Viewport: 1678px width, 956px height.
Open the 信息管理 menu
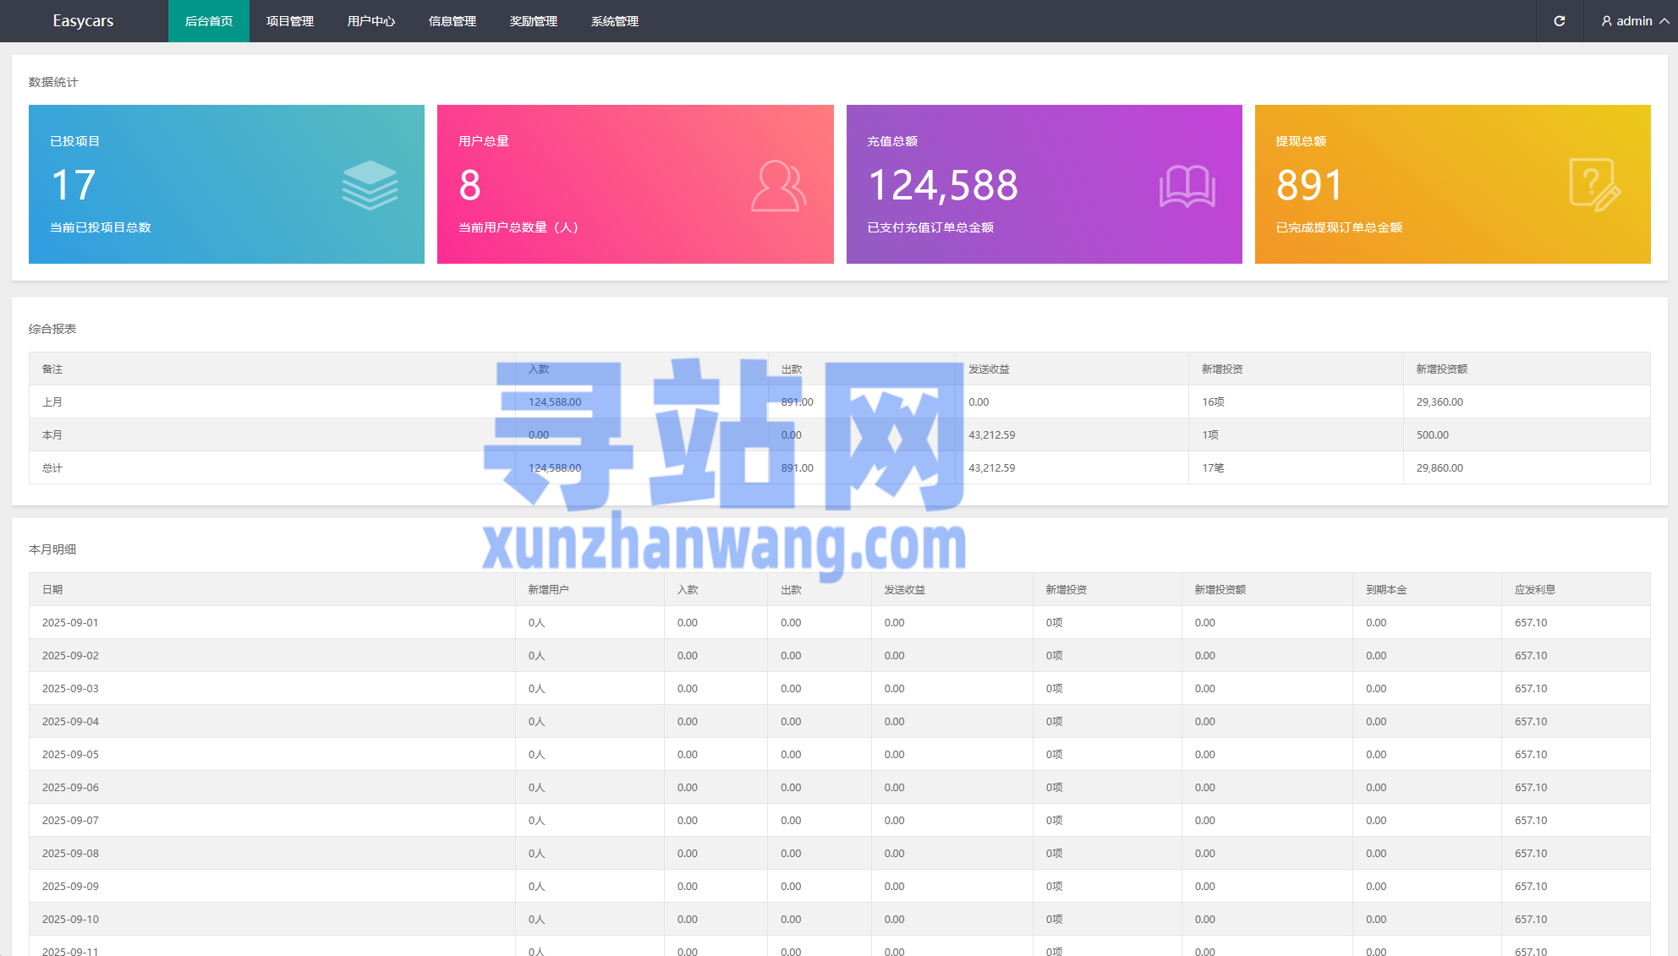452,21
